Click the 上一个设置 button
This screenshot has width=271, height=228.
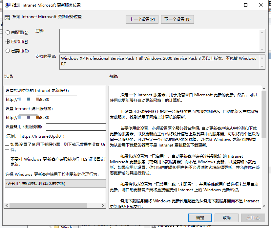coord(142,19)
